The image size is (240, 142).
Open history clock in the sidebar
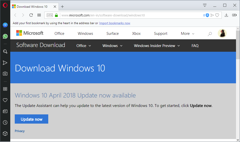click(x=5, y=122)
